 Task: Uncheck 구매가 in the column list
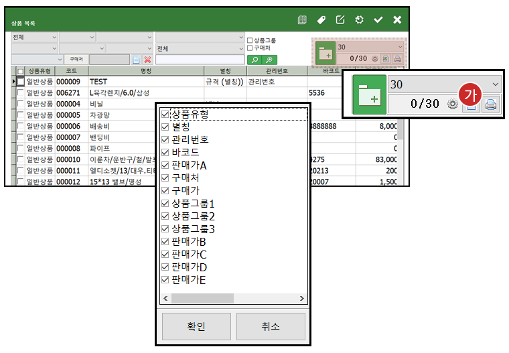coord(165,190)
